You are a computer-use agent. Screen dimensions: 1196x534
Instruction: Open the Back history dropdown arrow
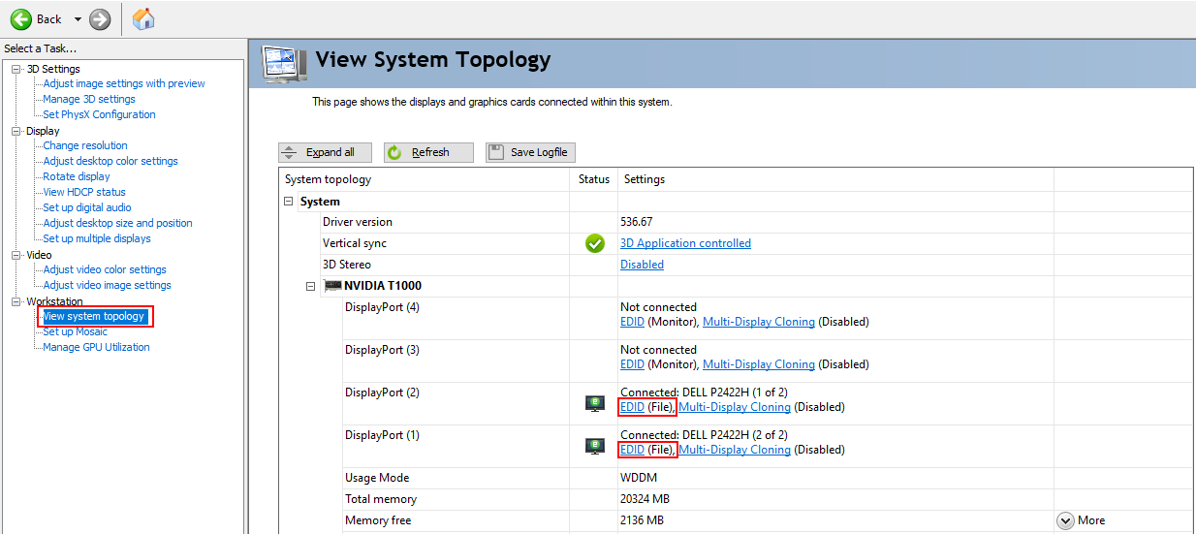click(78, 19)
